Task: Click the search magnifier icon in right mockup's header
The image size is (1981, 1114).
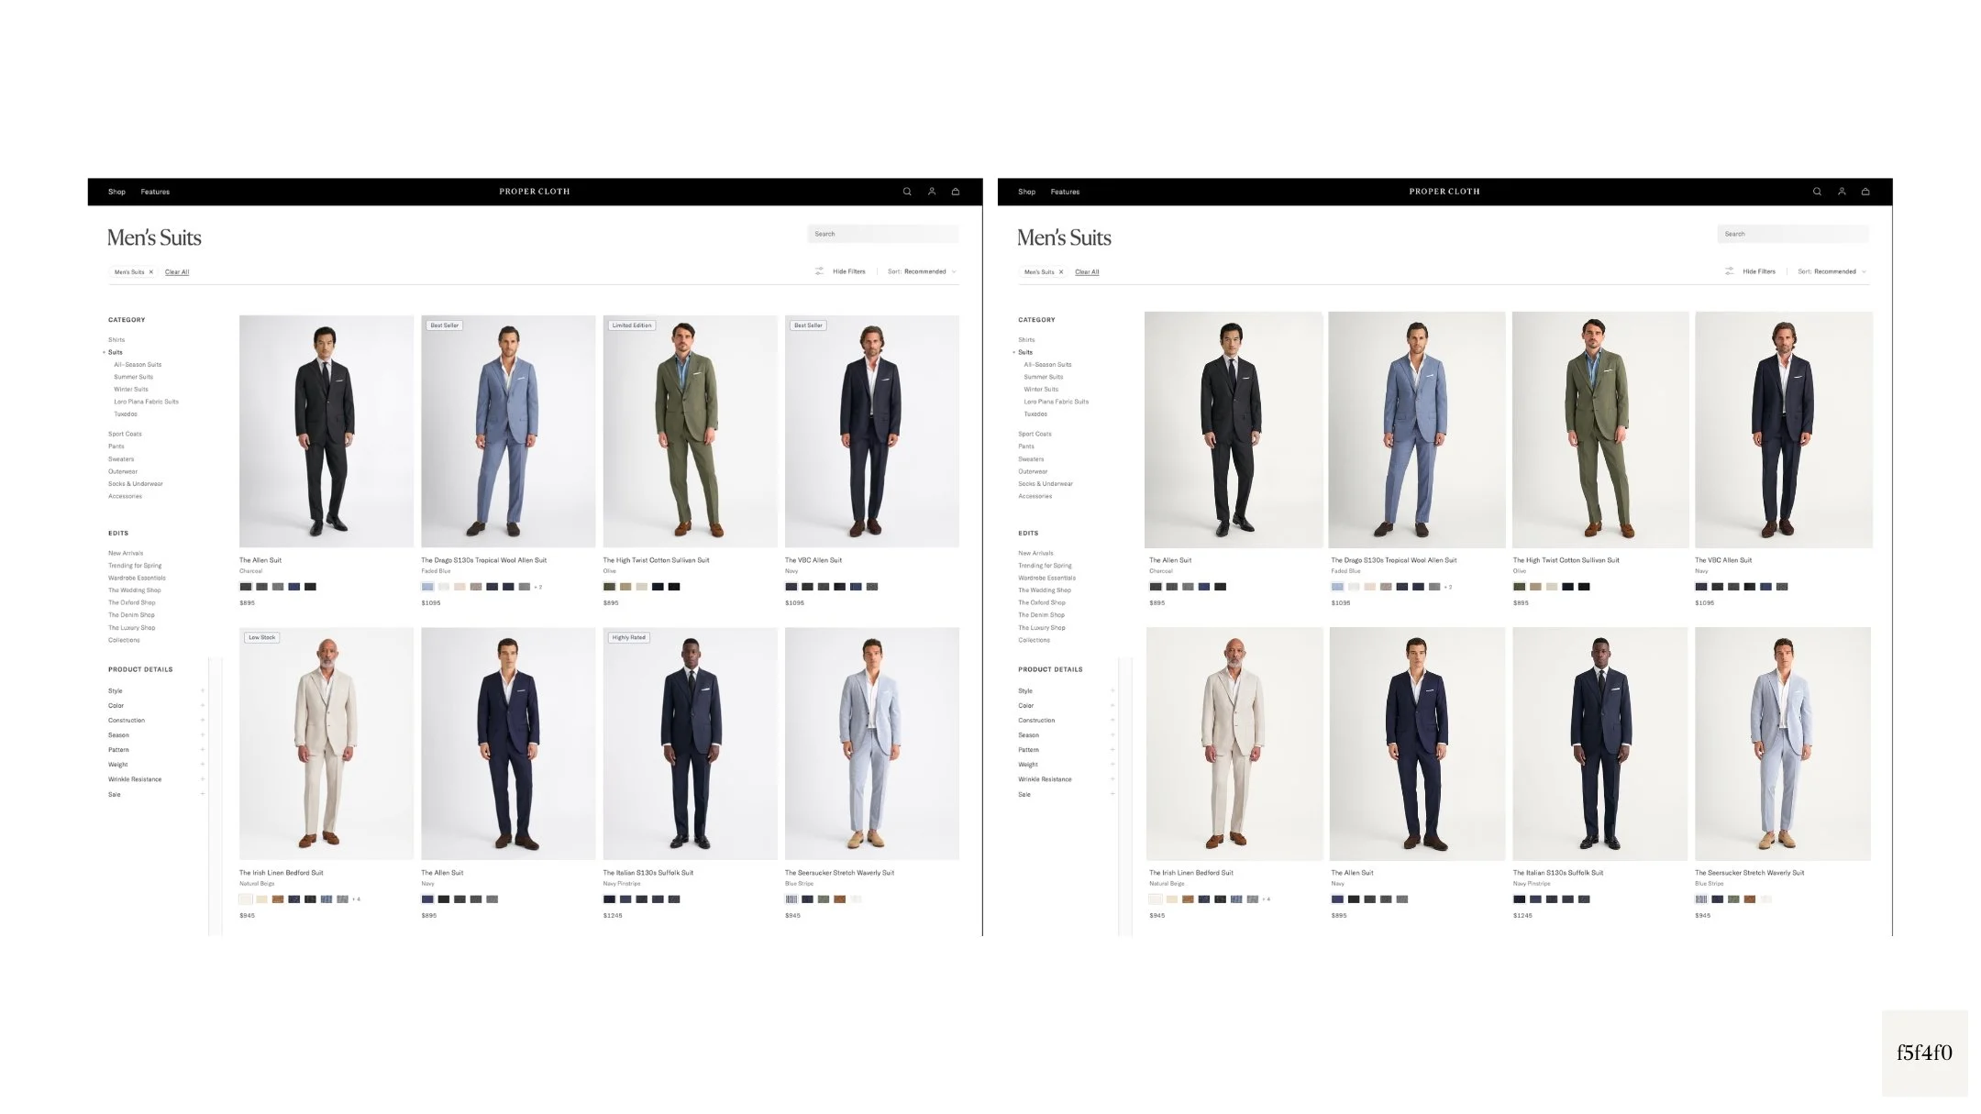Action: (1816, 192)
